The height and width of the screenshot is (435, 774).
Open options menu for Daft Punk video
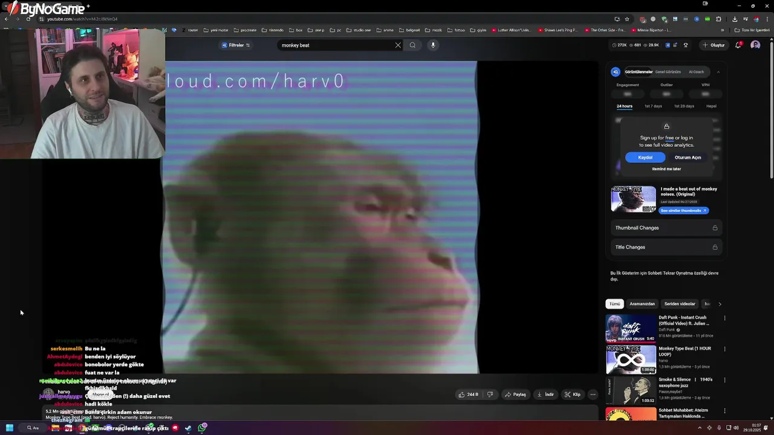(x=724, y=318)
